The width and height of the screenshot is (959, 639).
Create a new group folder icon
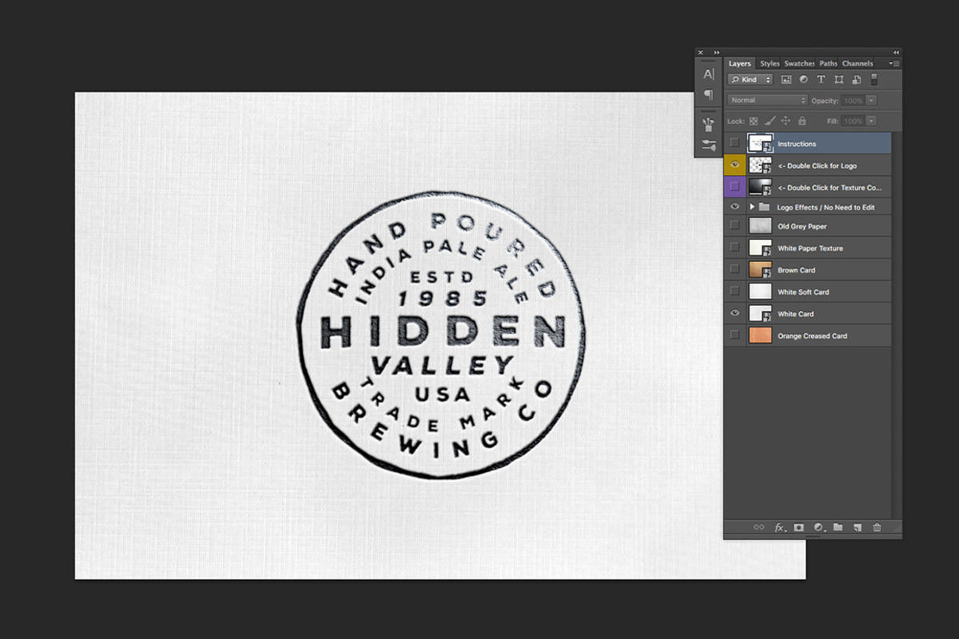[838, 527]
